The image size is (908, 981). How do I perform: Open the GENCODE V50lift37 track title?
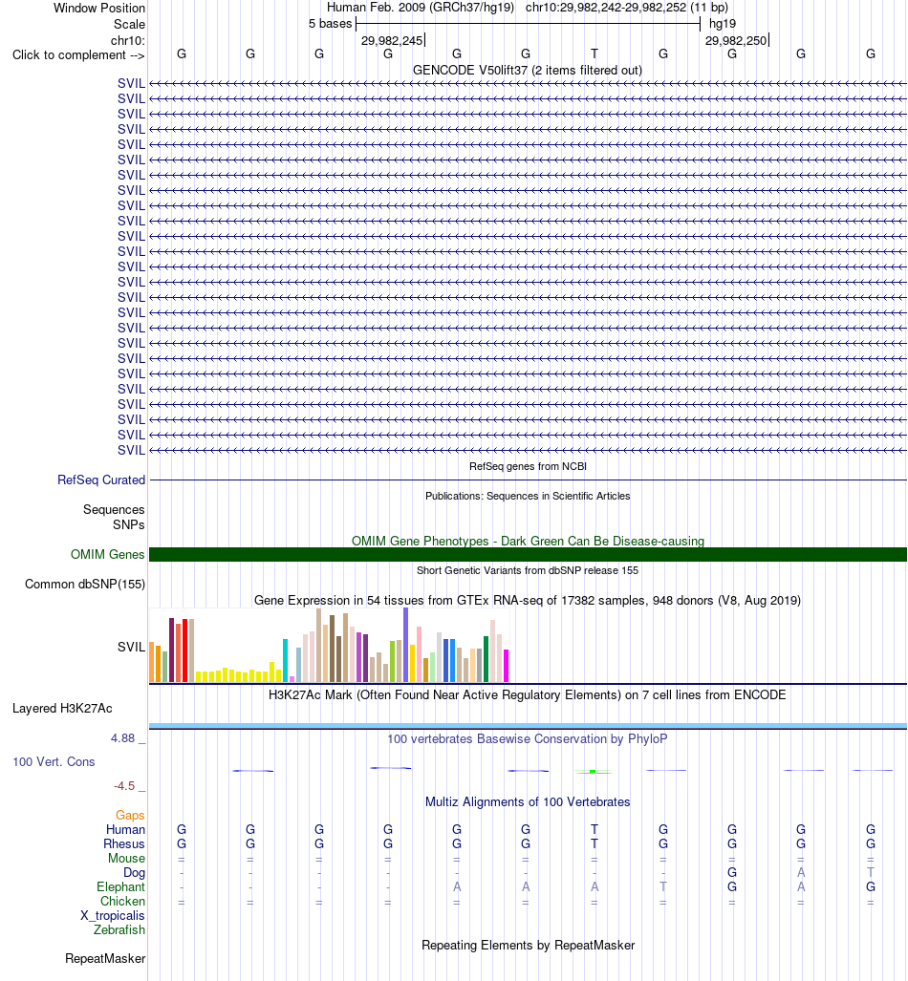(x=528, y=70)
